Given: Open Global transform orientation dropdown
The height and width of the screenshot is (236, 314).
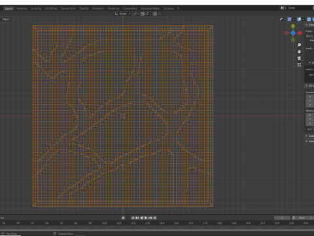Looking at the screenshot, I should click(x=123, y=14).
